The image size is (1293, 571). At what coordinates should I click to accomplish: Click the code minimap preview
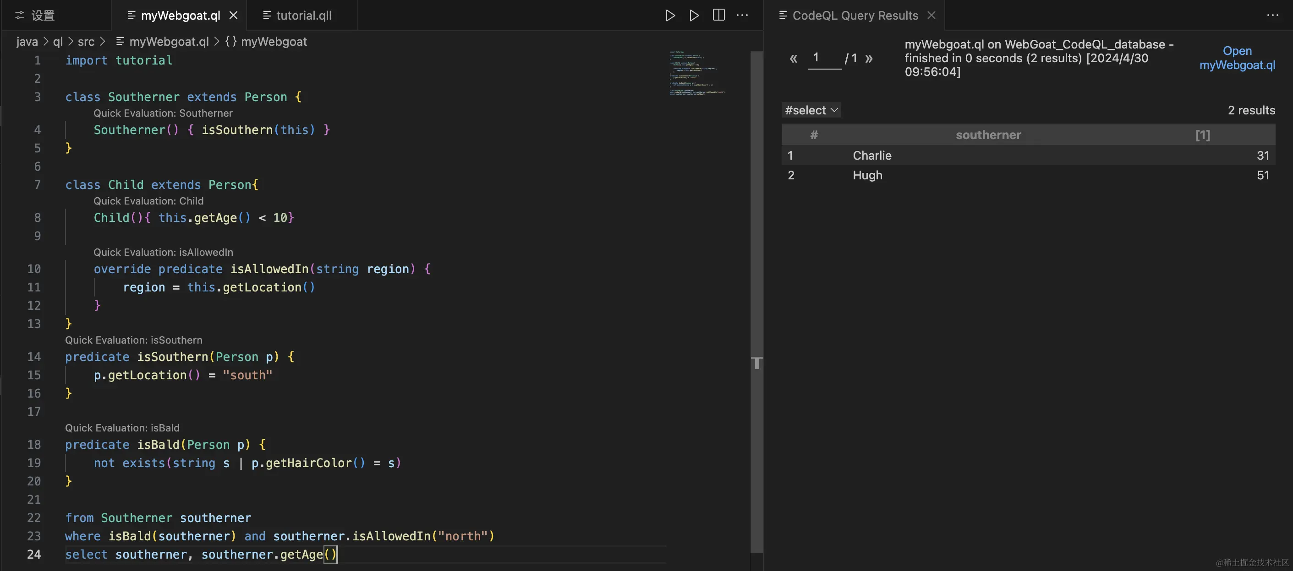[x=697, y=73]
